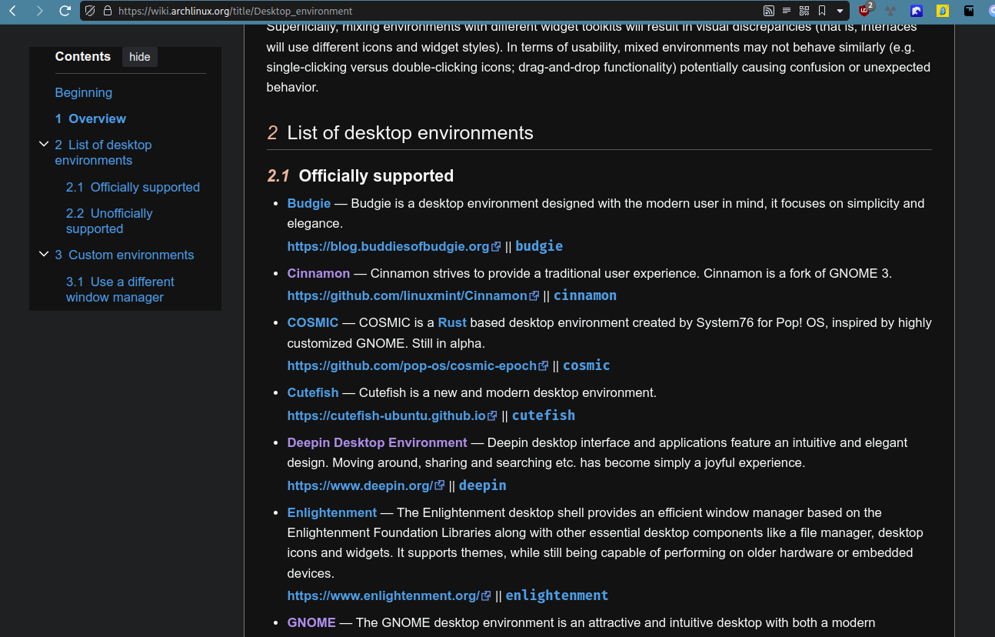Click external-link icon after buddiesofbudgie URL
Image resolution: width=995 pixels, height=637 pixels.
pyautogui.click(x=496, y=247)
